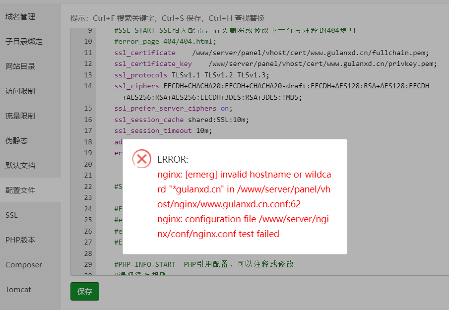Click line number 17 in the gutter
Viewport: 449px width, 310px height.
88,131
